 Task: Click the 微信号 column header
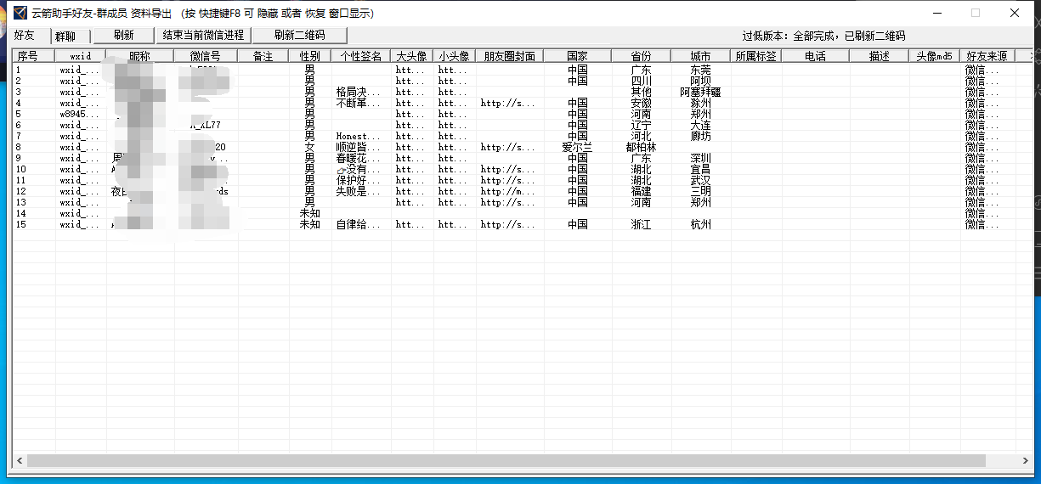[x=206, y=56]
